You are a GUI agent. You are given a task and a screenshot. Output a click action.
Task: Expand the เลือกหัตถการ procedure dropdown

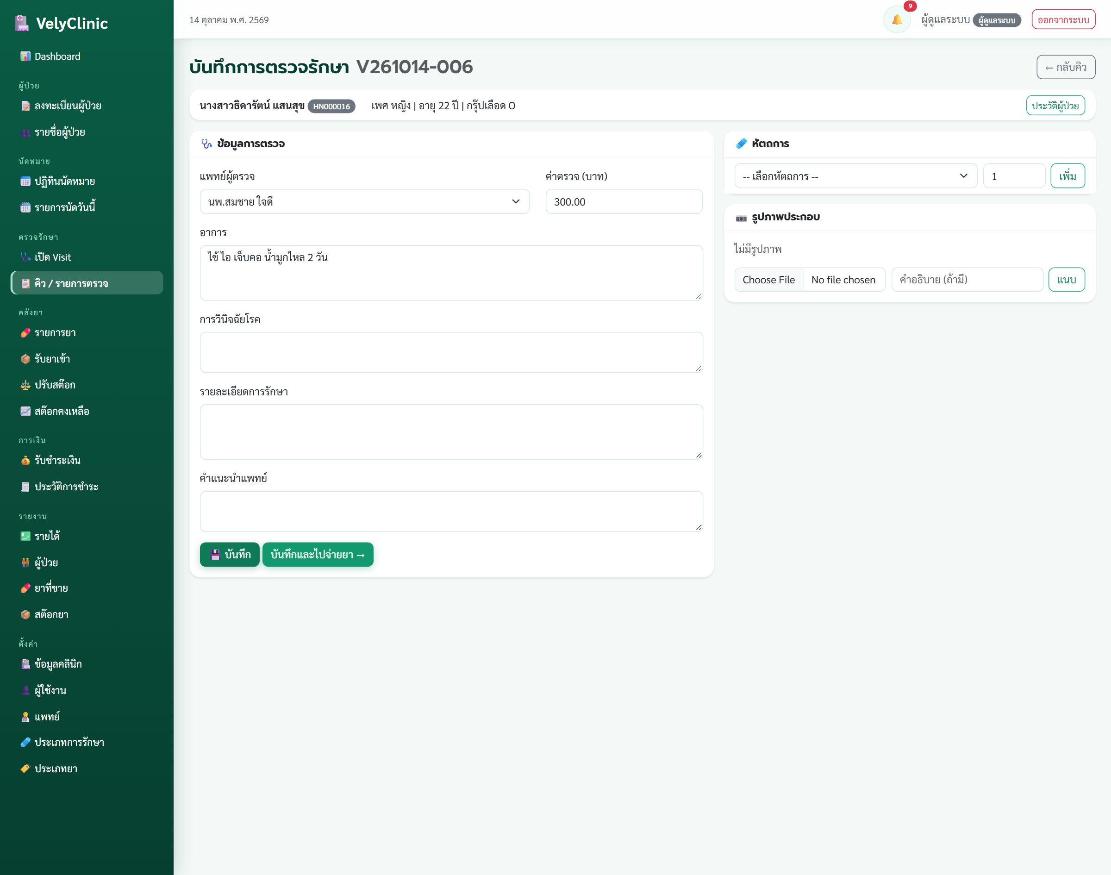855,176
